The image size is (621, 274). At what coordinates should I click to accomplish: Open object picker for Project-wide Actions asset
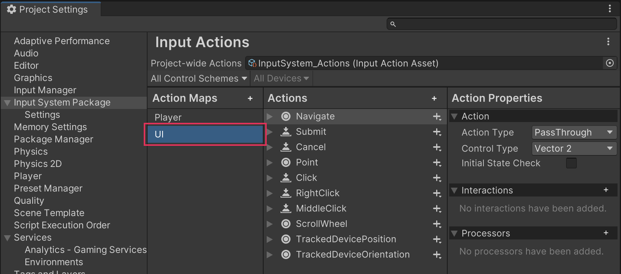pyautogui.click(x=610, y=63)
